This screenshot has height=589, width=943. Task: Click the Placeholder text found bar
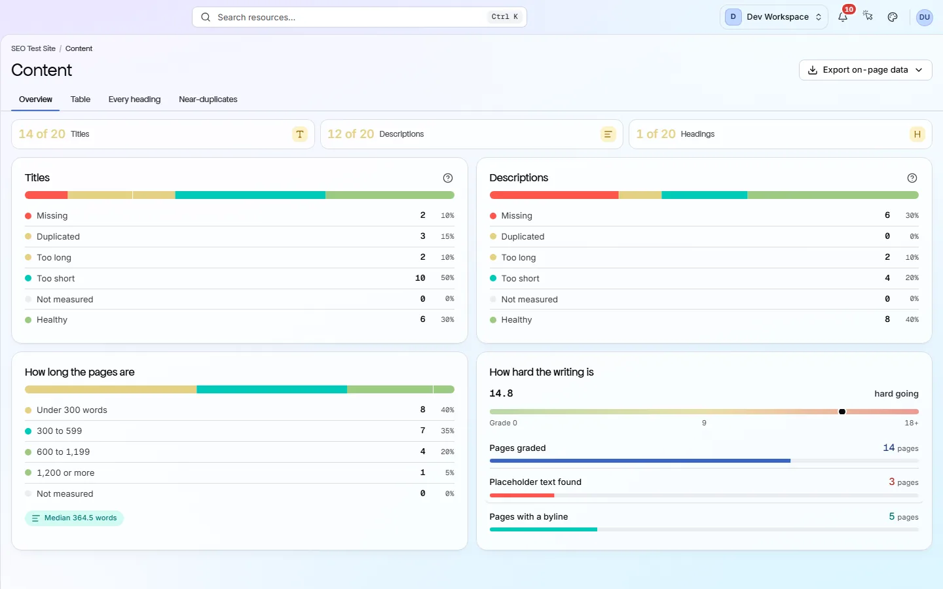[704, 495]
